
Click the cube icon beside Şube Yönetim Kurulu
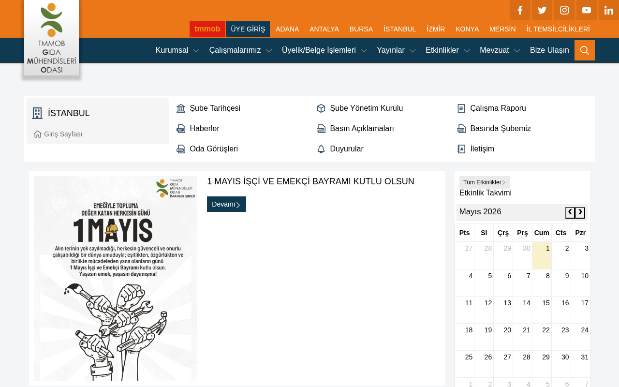point(321,108)
